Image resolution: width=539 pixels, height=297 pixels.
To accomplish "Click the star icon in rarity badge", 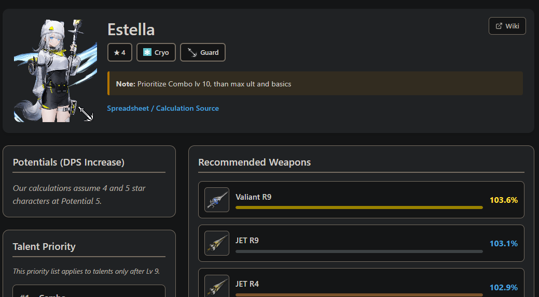I will 117,52.
